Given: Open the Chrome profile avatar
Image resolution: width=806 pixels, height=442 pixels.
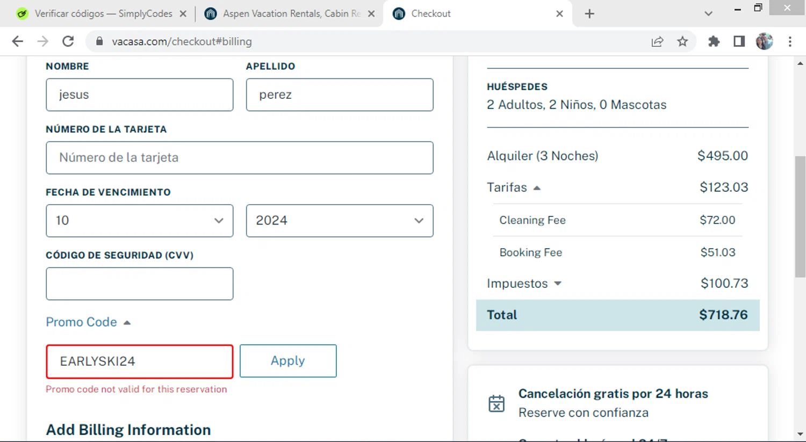Looking at the screenshot, I should click(x=764, y=41).
